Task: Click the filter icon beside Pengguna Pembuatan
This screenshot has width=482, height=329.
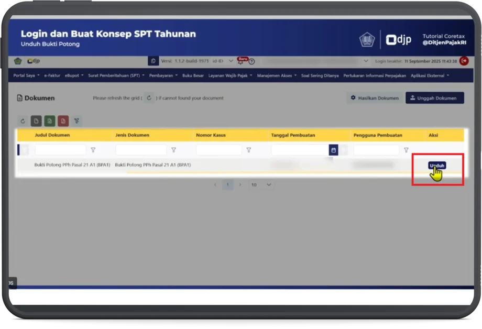Action: [x=406, y=150]
